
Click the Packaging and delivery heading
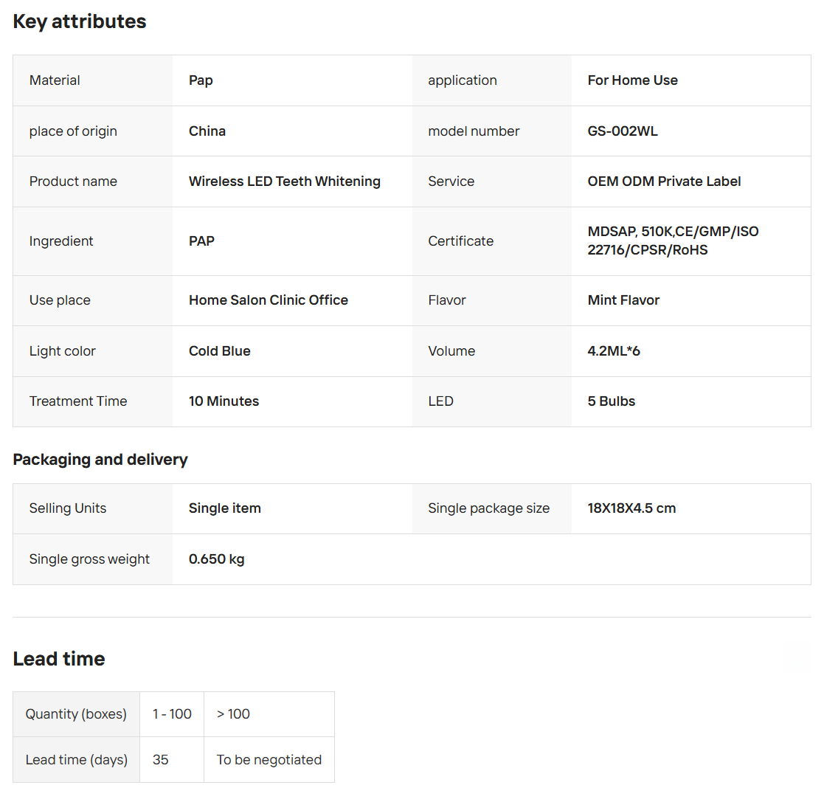pos(100,460)
